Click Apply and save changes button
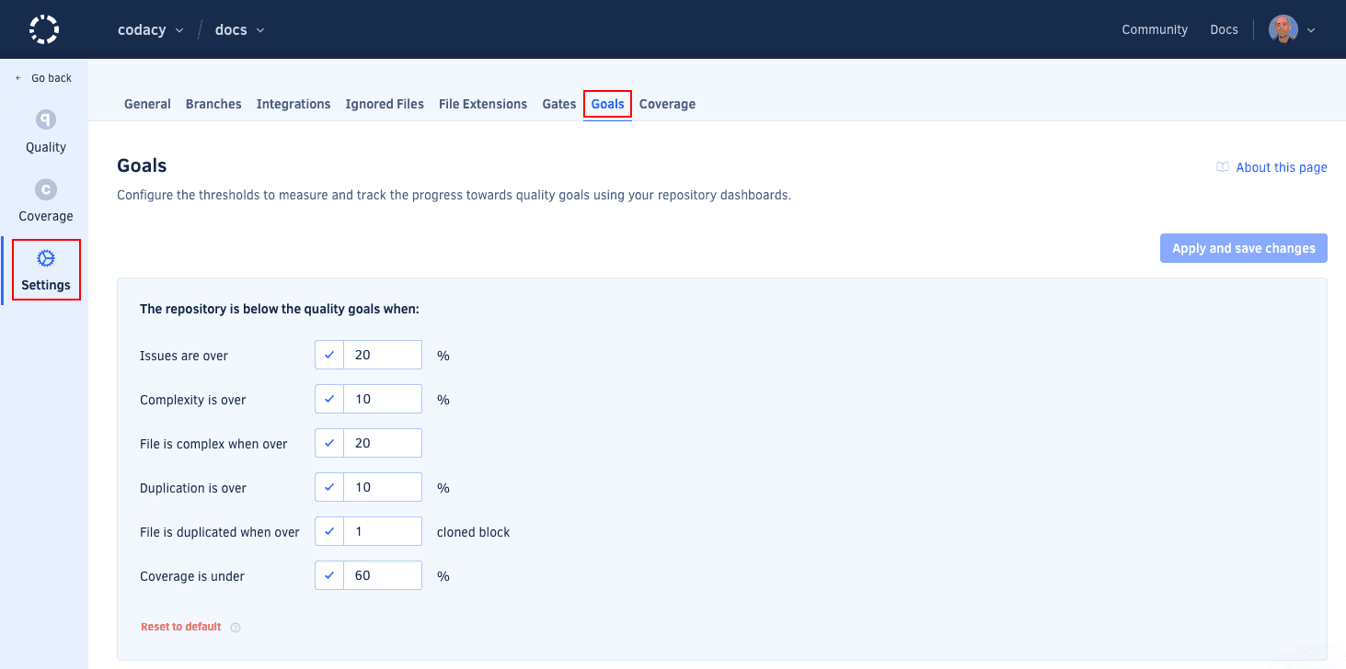 [1243, 248]
